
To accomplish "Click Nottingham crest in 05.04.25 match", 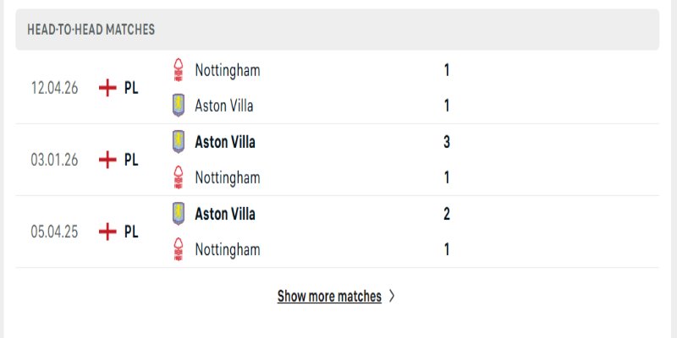I will 179,249.
